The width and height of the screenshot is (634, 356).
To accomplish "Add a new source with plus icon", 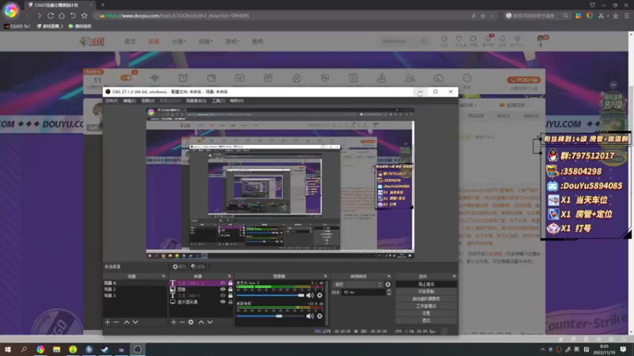I will tap(174, 322).
